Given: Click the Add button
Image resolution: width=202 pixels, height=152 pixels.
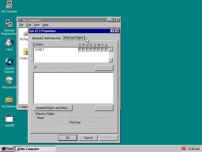Looking at the screenshot, I should 104,108.
